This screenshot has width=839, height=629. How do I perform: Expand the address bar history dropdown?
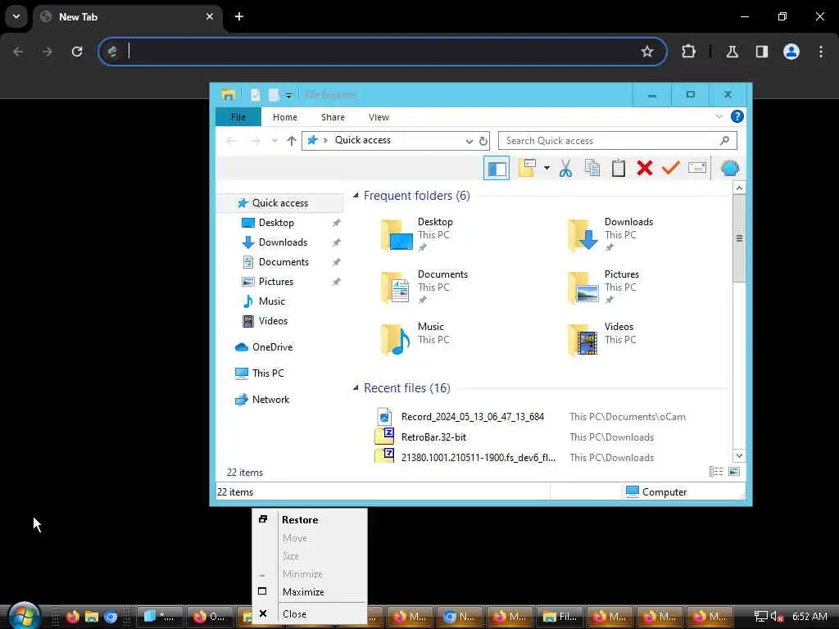[x=469, y=141]
